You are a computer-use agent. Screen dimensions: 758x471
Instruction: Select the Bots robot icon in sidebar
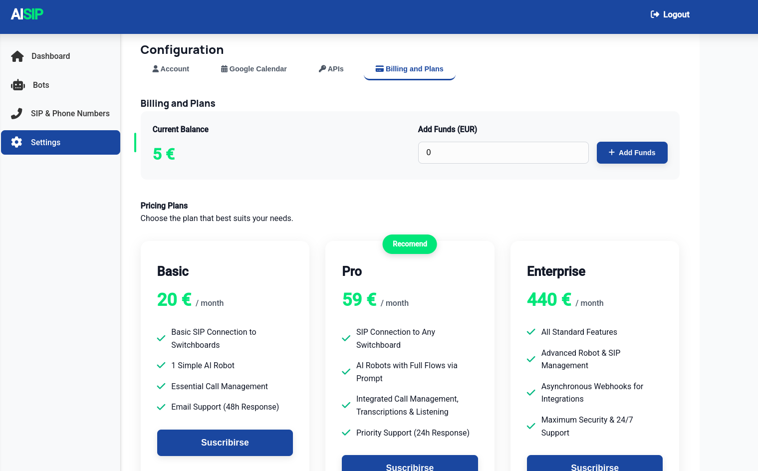[x=17, y=85]
